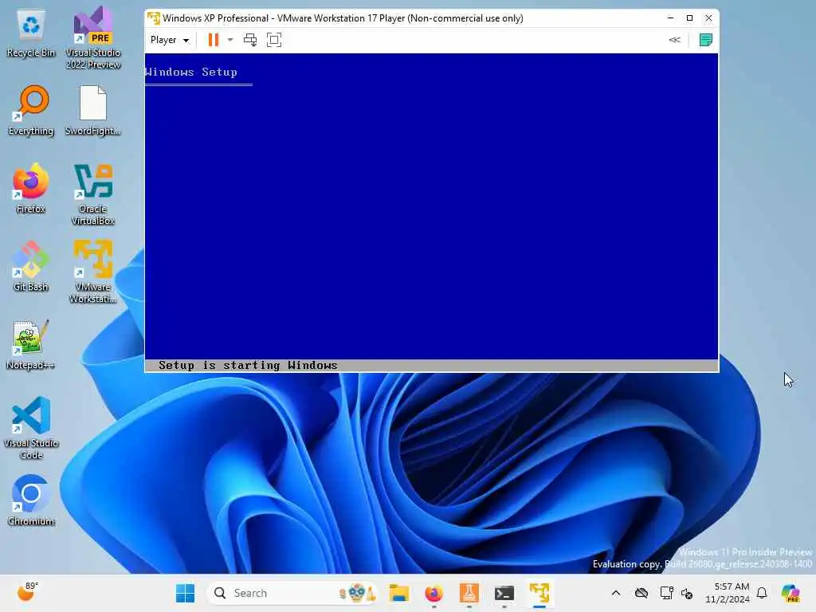Select the Git Bash desktop shortcut

pyautogui.click(x=31, y=267)
